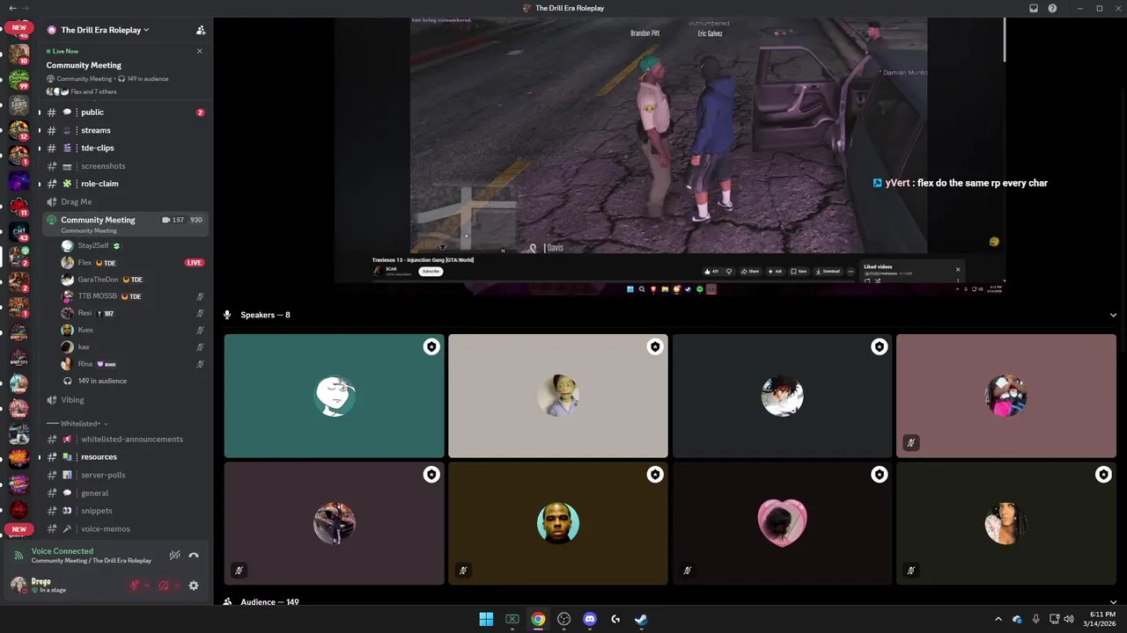
Task: Click the volume icon in the system tray
Action: point(1069,619)
